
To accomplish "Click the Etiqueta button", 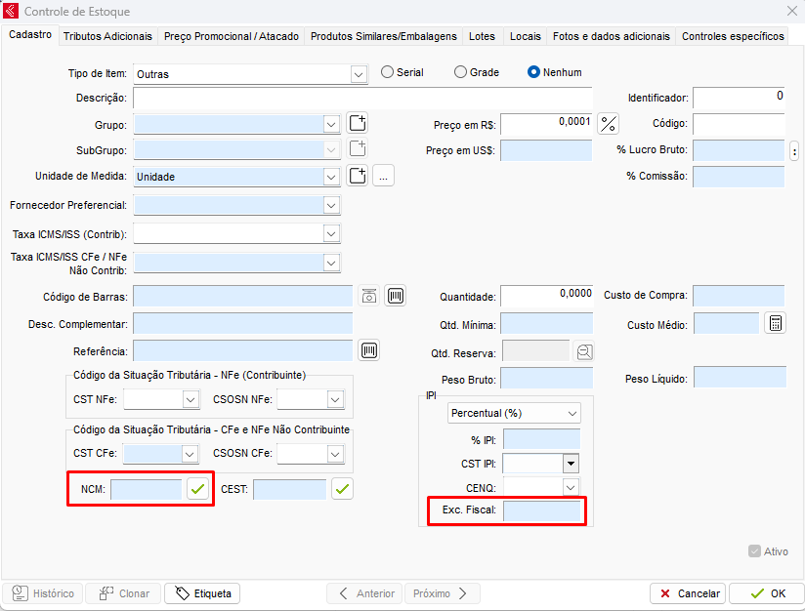I will pyautogui.click(x=202, y=593).
